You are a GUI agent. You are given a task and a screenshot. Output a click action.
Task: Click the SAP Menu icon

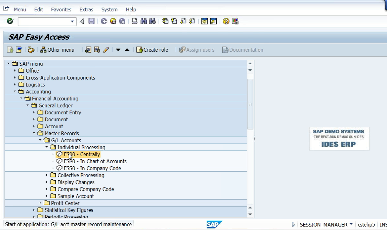point(19,50)
